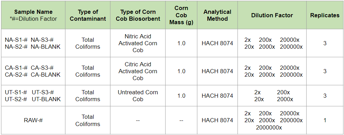Select HACH 8074 in the RAW row
Viewport: 344px width, 135px height.
tap(217, 120)
